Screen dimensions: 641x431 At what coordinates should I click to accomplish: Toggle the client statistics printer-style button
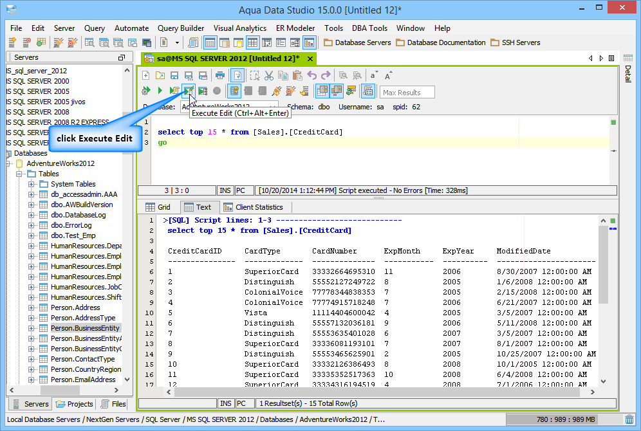(x=368, y=91)
